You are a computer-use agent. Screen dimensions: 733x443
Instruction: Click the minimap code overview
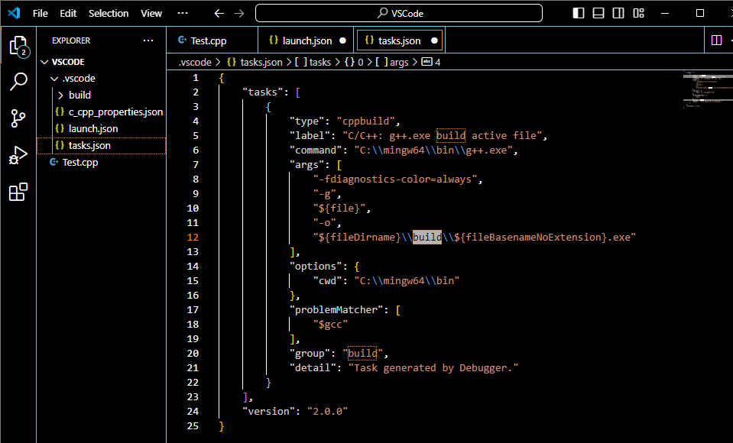point(707,89)
